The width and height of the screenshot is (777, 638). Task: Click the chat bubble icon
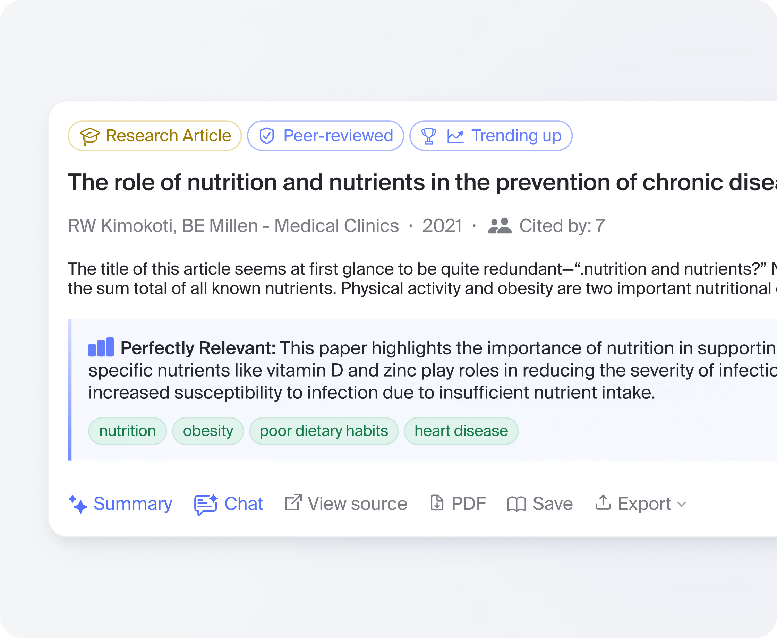[x=205, y=504]
